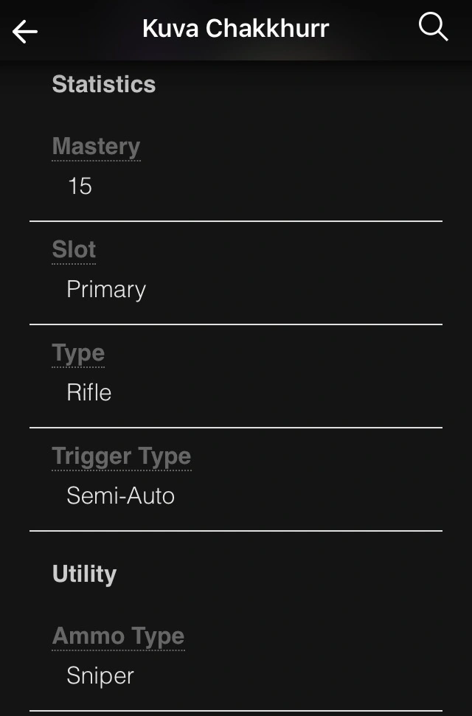Select the Type stat label

coord(78,353)
